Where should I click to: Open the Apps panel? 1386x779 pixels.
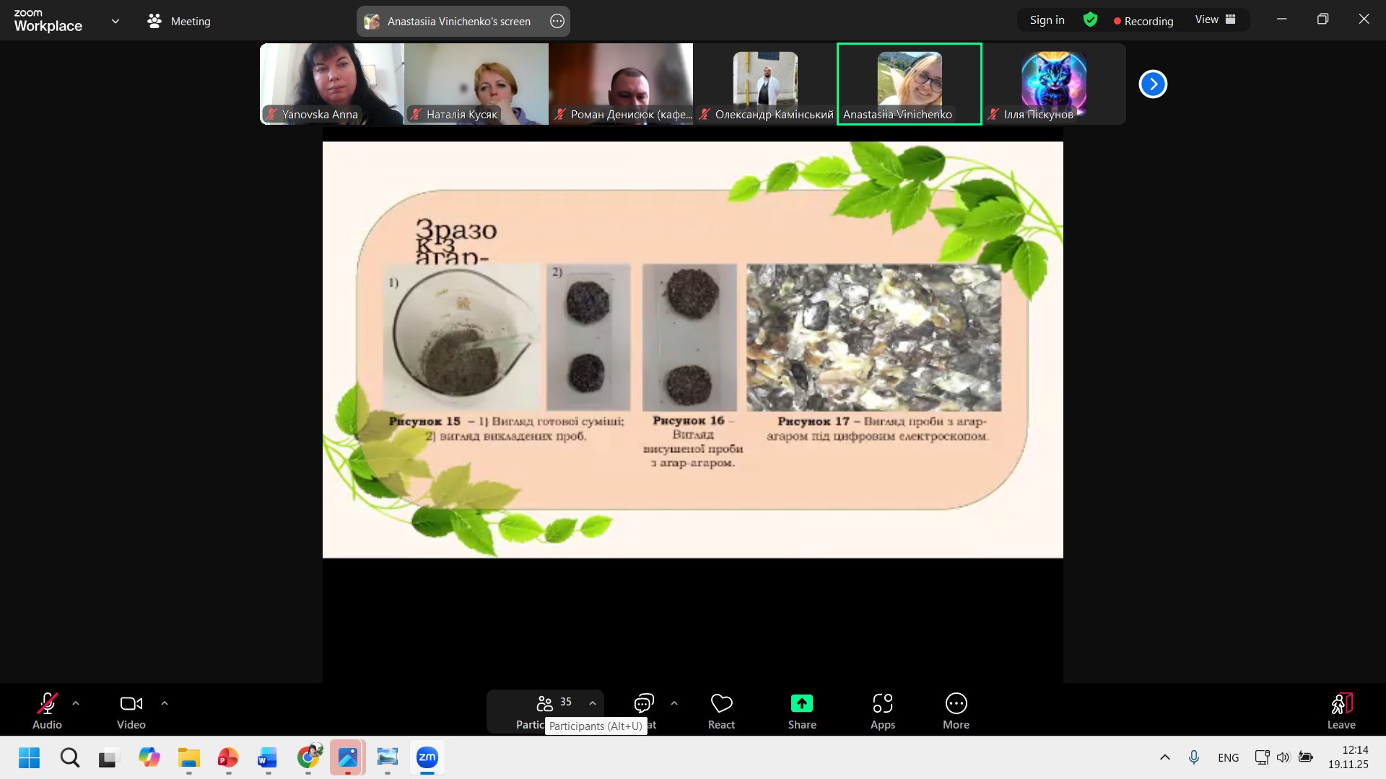(x=882, y=704)
